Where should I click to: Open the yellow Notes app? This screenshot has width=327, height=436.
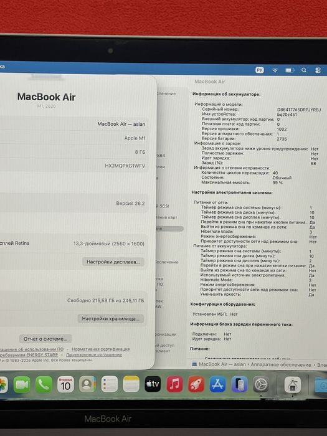[131, 384]
